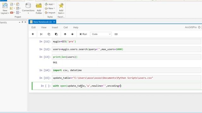Open the notebook Cell menu
Viewport: 202px width, 113px height.
click(66, 27)
